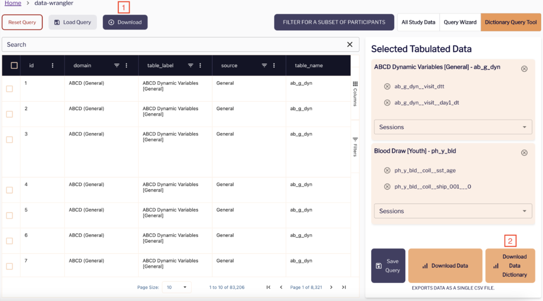Screen dimensions: 543x301
Task: Click the 'Selected Tabulated Data' heading
Action: point(421,49)
